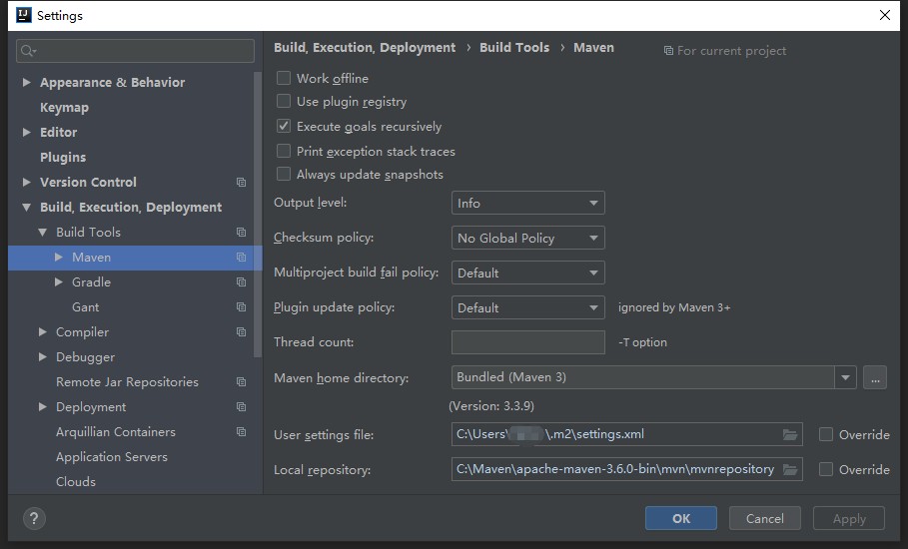Click the IntelliJ IDEA logo icon in title bar
Image resolution: width=908 pixels, height=549 pixels.
[x=24, y=15]
